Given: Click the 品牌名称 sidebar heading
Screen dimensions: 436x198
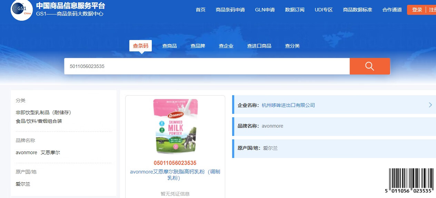Looking at the screenshot, I should 25,140.
